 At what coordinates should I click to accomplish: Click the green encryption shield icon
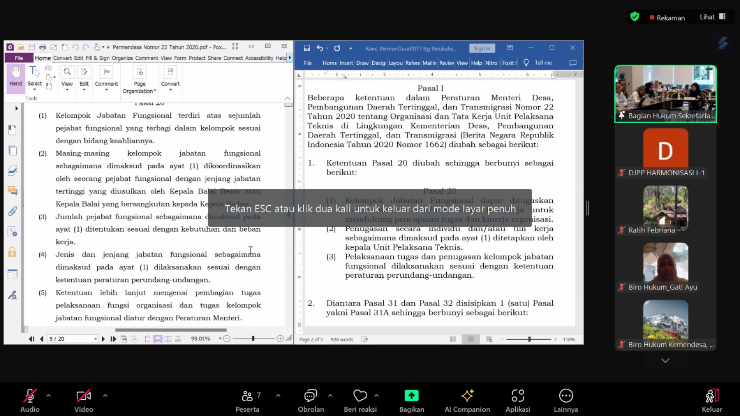coord(634,17)
